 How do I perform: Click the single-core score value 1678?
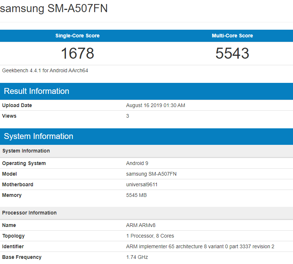77,54
